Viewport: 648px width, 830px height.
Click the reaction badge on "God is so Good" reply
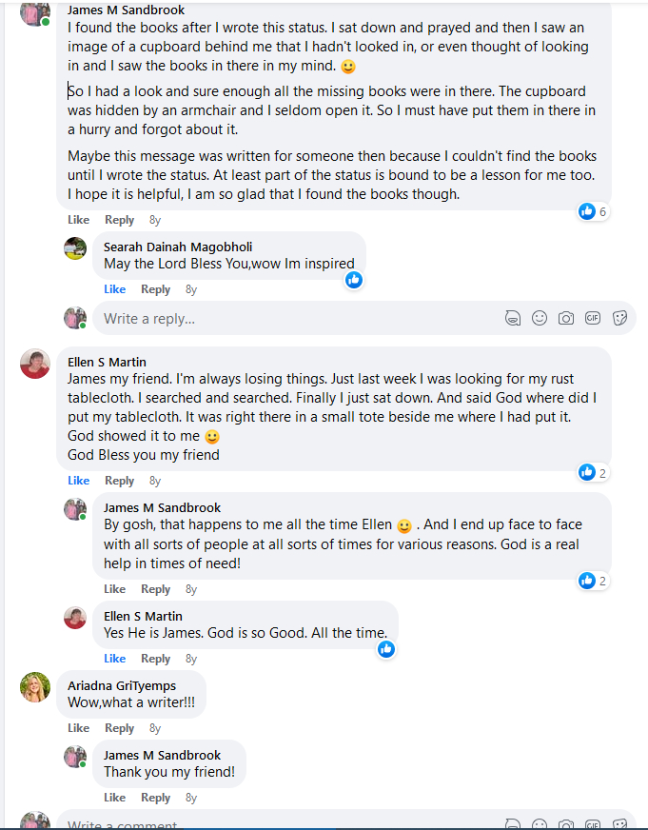click(x=386, y=649)
